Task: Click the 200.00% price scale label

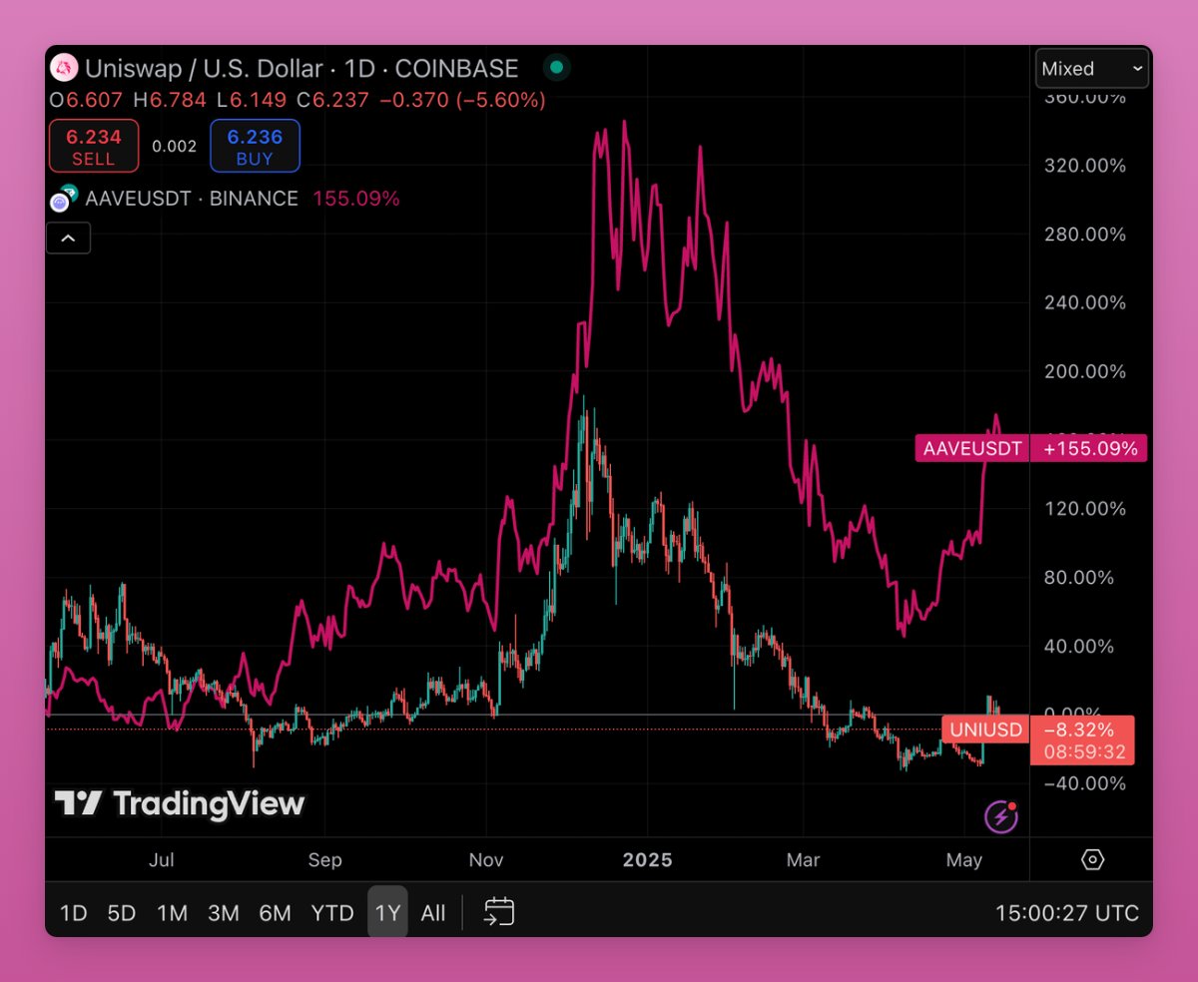Action: (1085, 371)
